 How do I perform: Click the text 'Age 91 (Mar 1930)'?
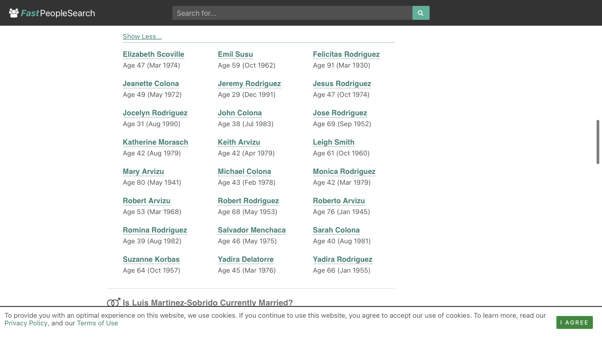342,65
